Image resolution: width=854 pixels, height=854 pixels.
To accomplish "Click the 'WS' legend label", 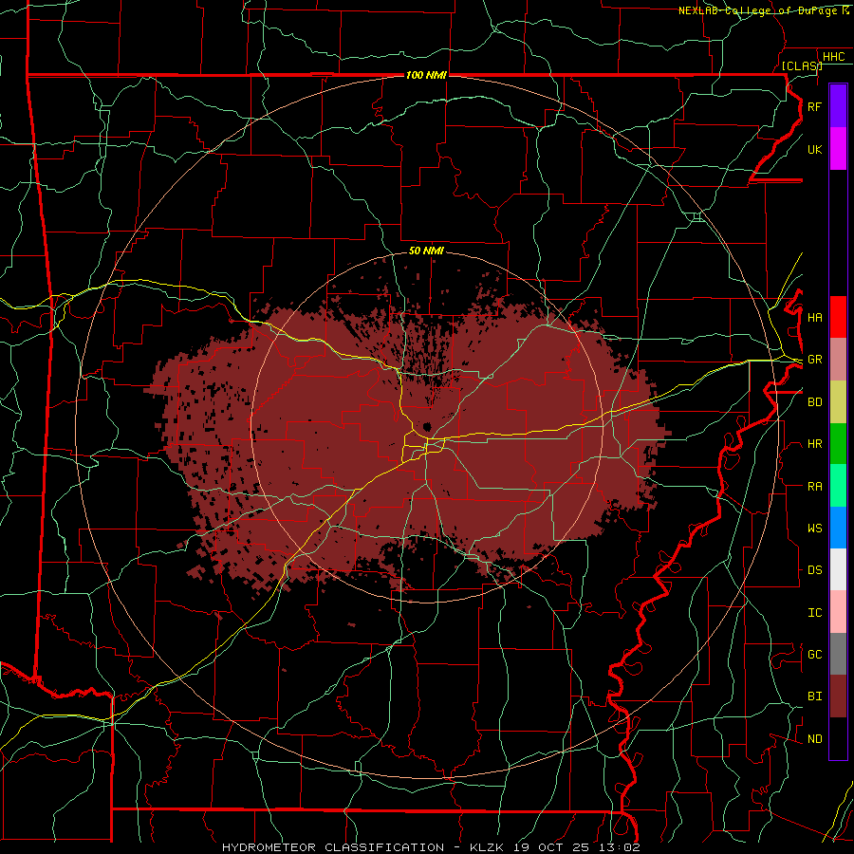I will 814,529.
